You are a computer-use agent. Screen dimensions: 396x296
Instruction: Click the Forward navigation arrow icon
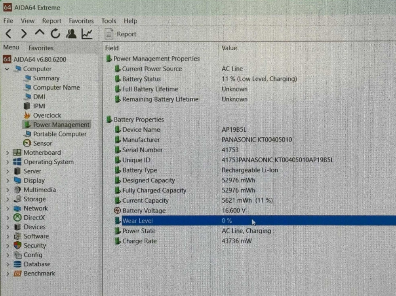[24, 34]
